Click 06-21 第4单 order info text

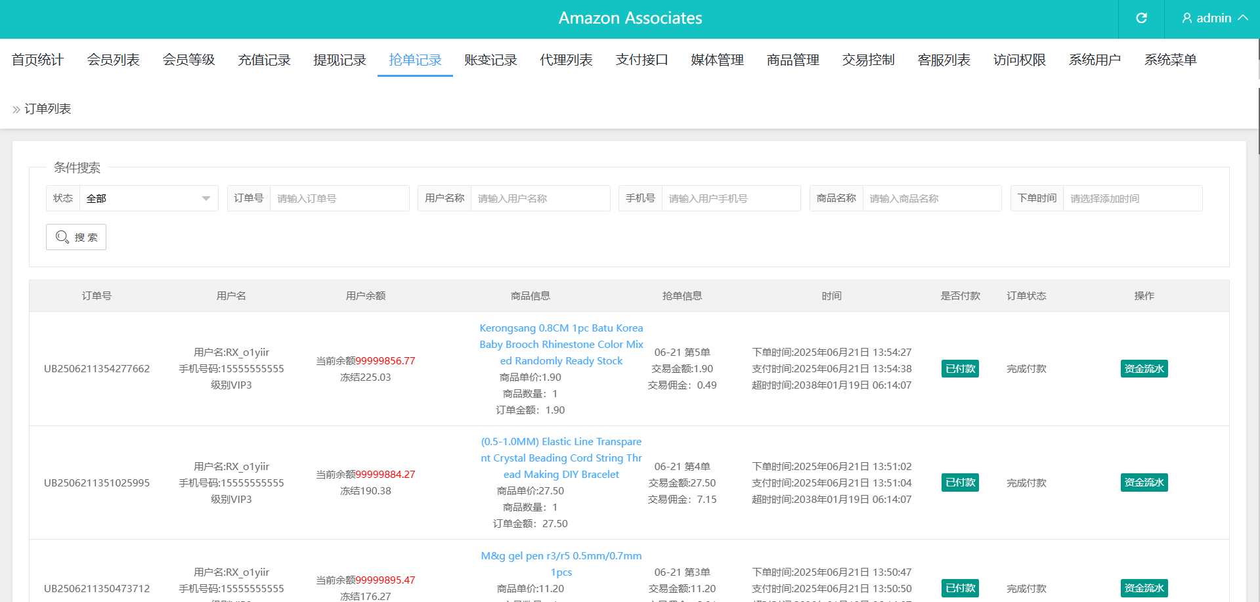(682, 467)
